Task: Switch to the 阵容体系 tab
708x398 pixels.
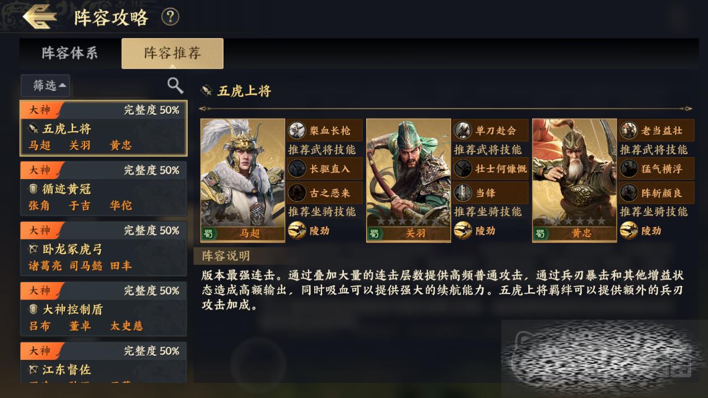Action: point(70,53)
